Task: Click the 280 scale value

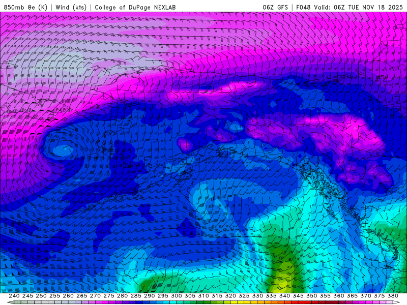Action: click(122, 296)
